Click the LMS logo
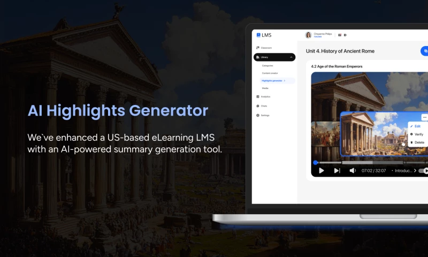428x257 pixels. tap(264, 35)
